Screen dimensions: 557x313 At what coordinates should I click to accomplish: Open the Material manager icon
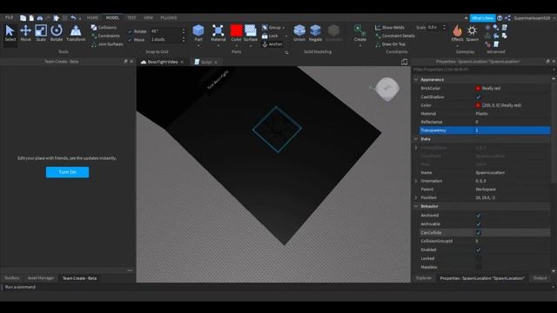218,32
